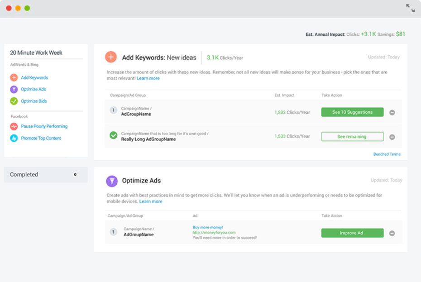Screen dimensions: 421x282
Task: Click the large purple funnel icon beside Optimize Ads heading
Action: pos(112,181)
